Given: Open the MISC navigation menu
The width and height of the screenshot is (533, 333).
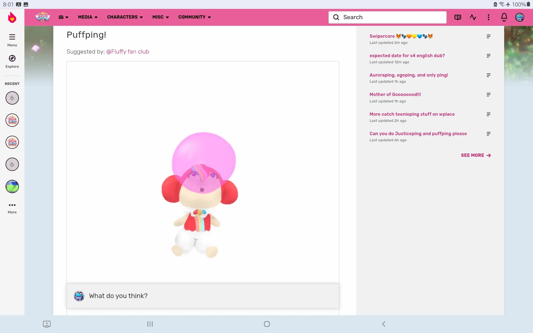Looking at the screenshot, I should tap(160, 17).
